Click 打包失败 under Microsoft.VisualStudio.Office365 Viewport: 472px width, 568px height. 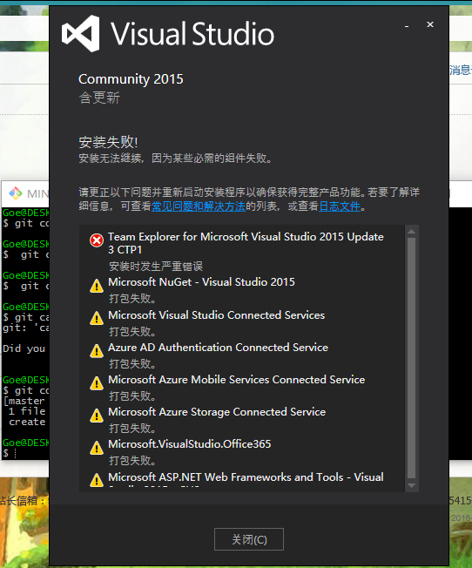tap(132, 461)
